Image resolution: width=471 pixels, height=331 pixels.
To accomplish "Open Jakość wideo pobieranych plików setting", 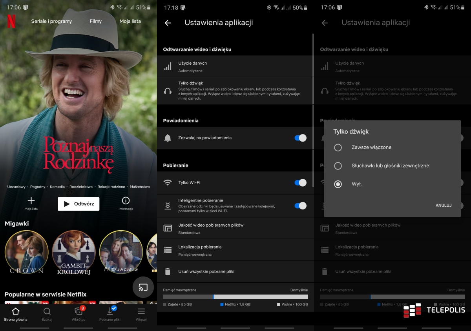I will [235, 228].
